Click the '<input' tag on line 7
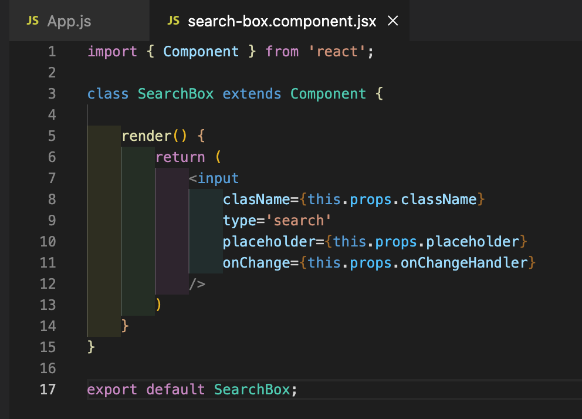Image resolution: width=582 pixels, height=419 pixels. pos(214,178)
